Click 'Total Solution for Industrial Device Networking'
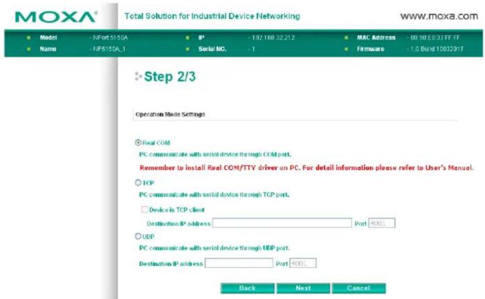 coord(212,16)
